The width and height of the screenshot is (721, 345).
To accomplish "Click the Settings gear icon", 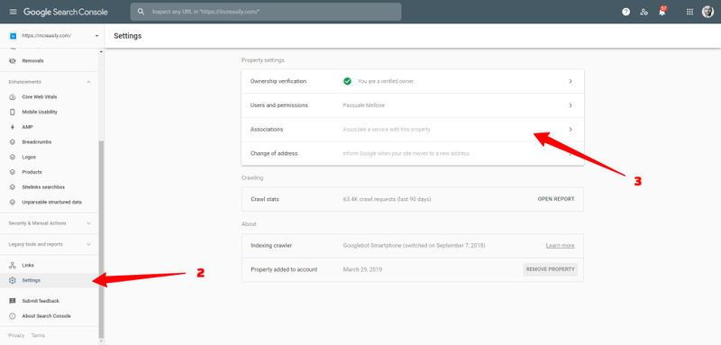I will tap(13, 280).
